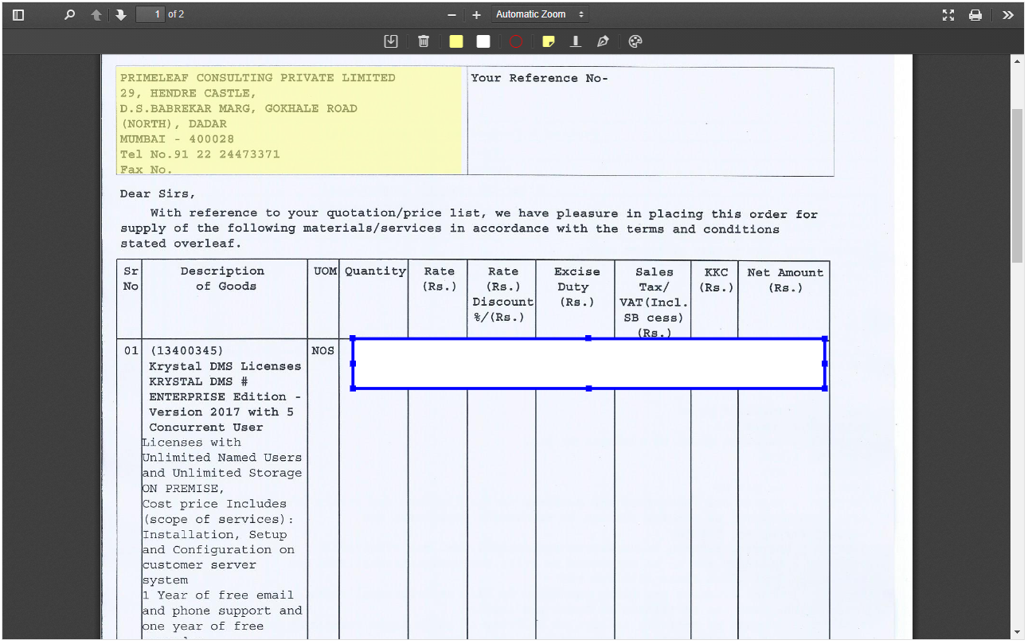This screenshot has height=644, width=1028.
Task: Click the scrollbar up arrow
Action: (1017, 61)
